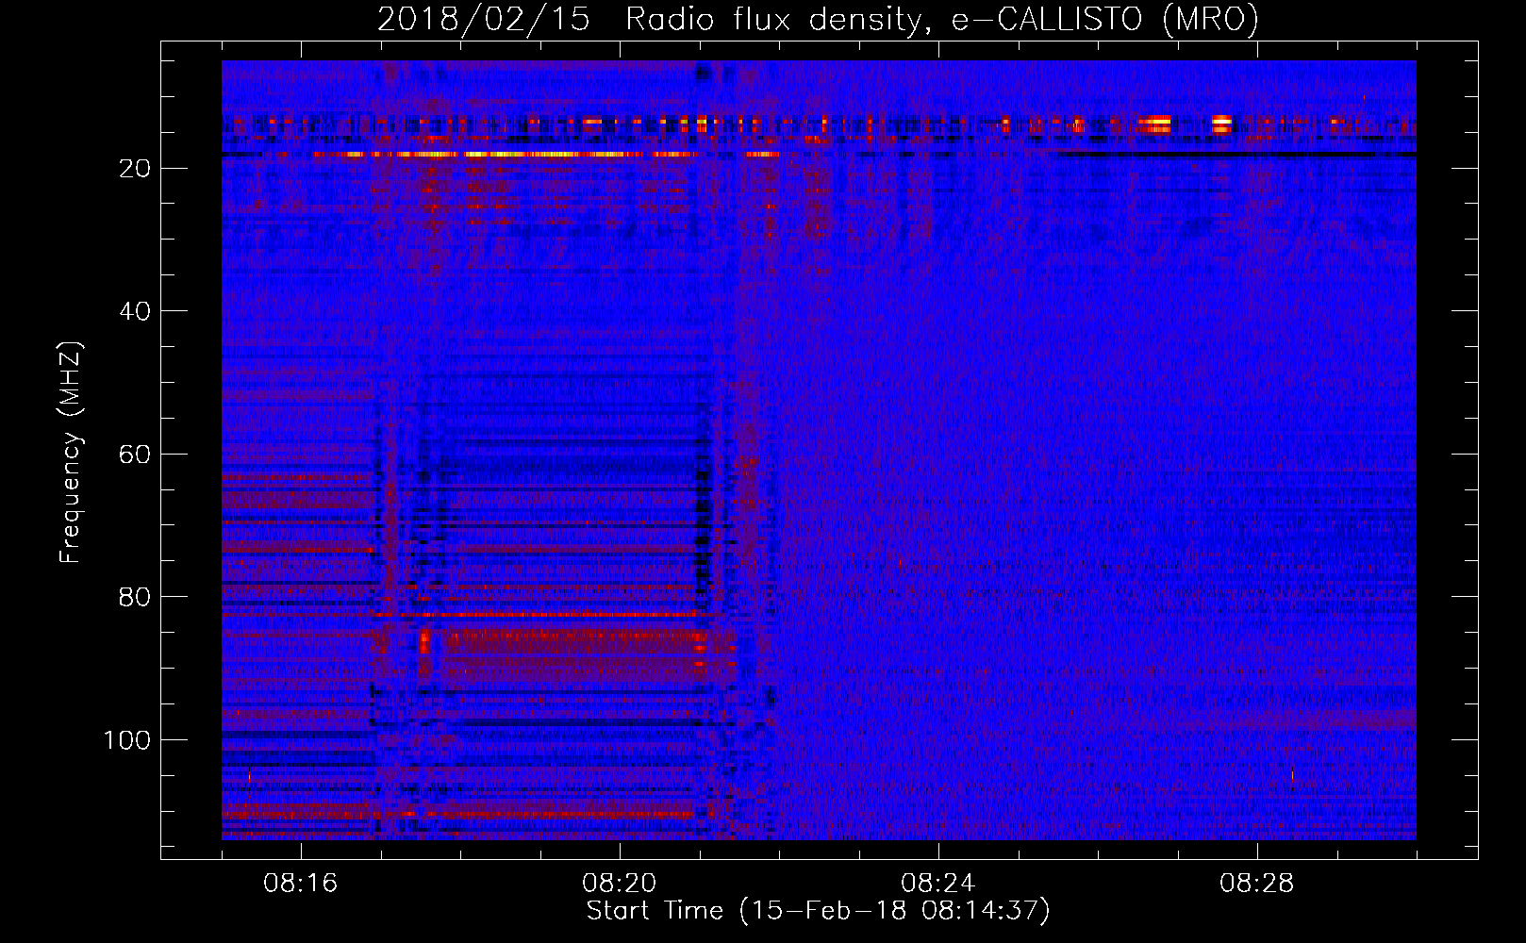The width and height of the screenshot is (1526, 943).
Task: Click the 08:24 time tick label
Action: click(938, 884)
